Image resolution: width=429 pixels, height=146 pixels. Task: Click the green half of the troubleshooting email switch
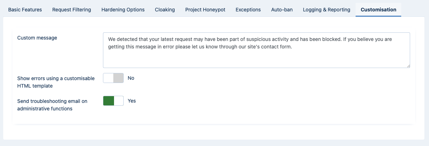pos(109,101)
